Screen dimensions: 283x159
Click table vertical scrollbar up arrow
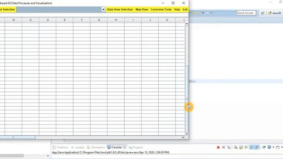187,24
